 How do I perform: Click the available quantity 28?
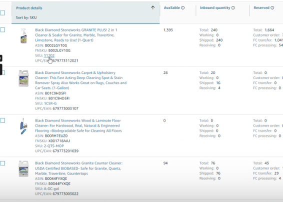coord(165,72)
